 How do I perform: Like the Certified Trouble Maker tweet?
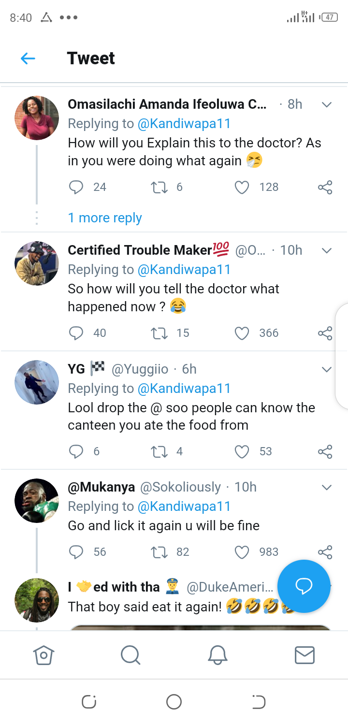242,333
